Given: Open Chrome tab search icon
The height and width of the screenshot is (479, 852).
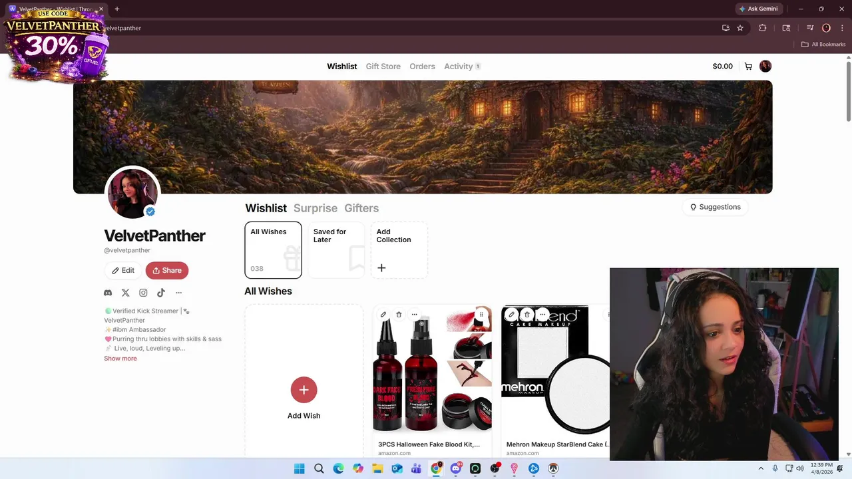Looking at the screenshot, I should coord(786,28).
